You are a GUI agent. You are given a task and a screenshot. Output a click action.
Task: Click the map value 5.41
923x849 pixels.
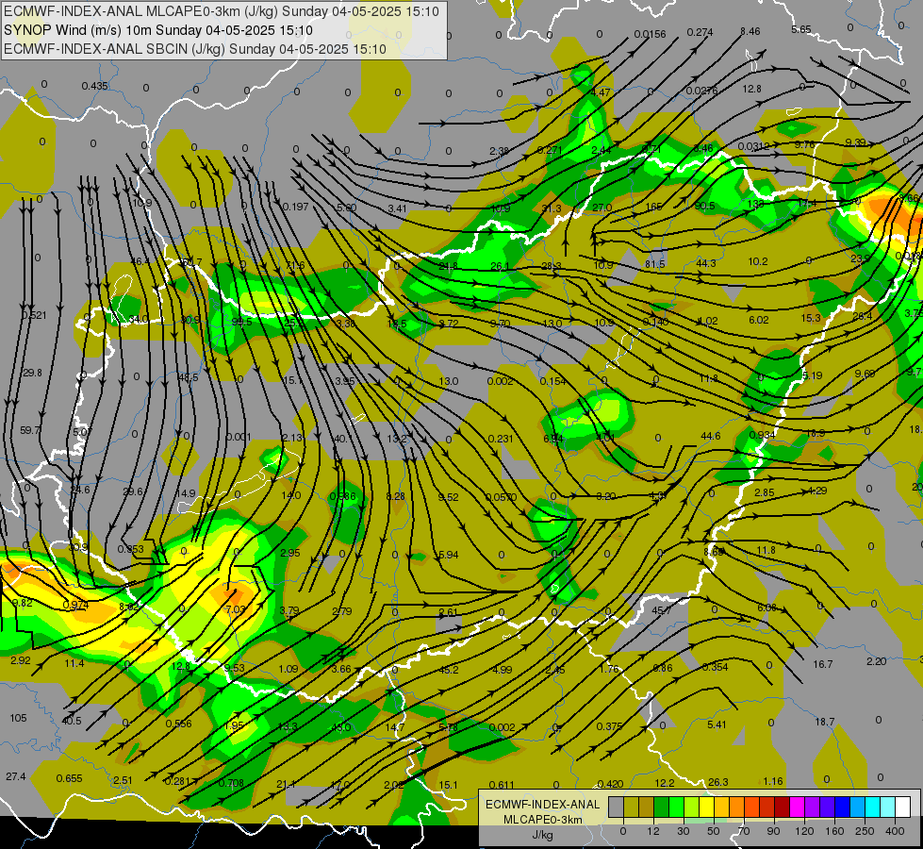(717, 724)
